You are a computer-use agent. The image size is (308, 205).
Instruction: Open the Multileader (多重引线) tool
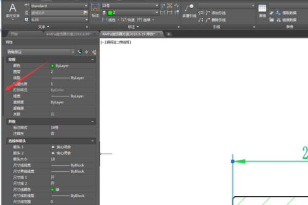pos(189,11)
